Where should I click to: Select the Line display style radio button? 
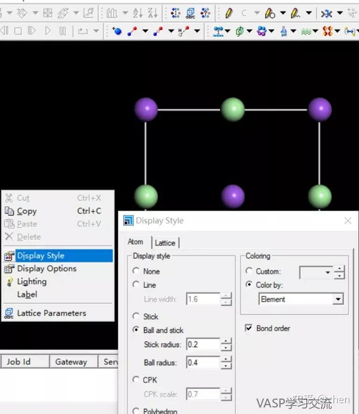click(136, 285)
